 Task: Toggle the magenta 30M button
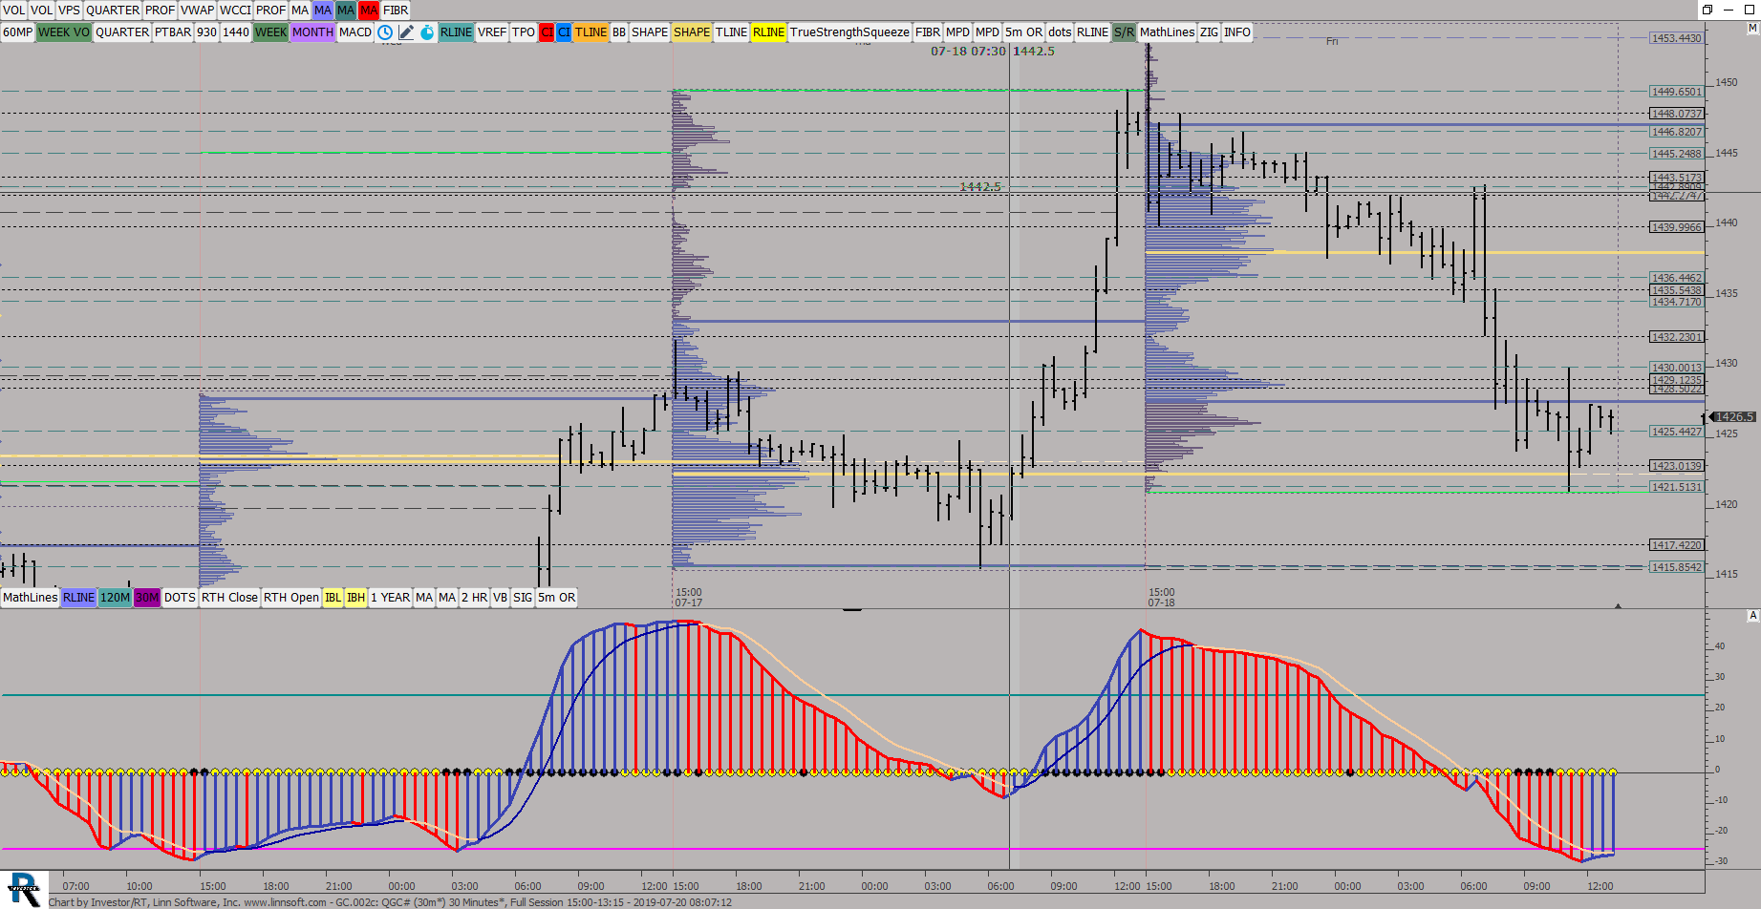[147, 598]
